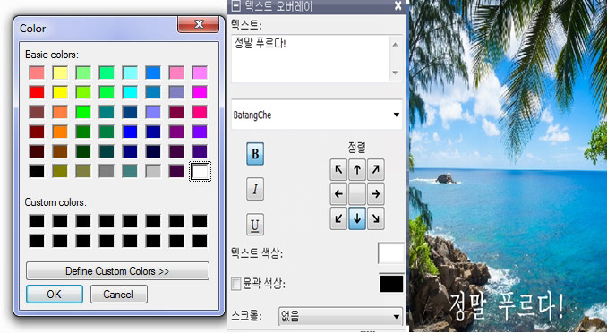Select the first custom color slot
This screenshot has width=607, height=333.
pyautogui.click(x=37, y=221)
